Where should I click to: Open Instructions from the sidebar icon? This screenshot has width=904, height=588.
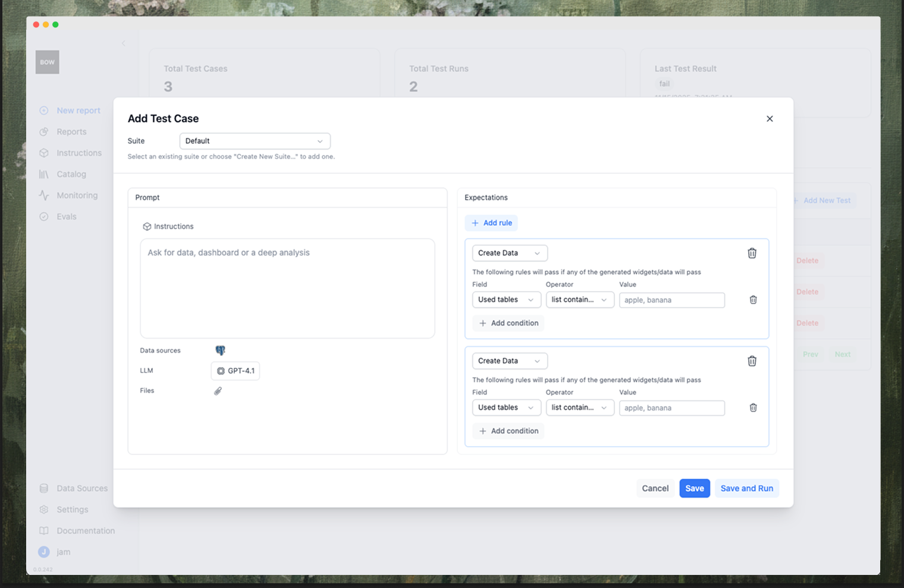click(x=44, y=153)
